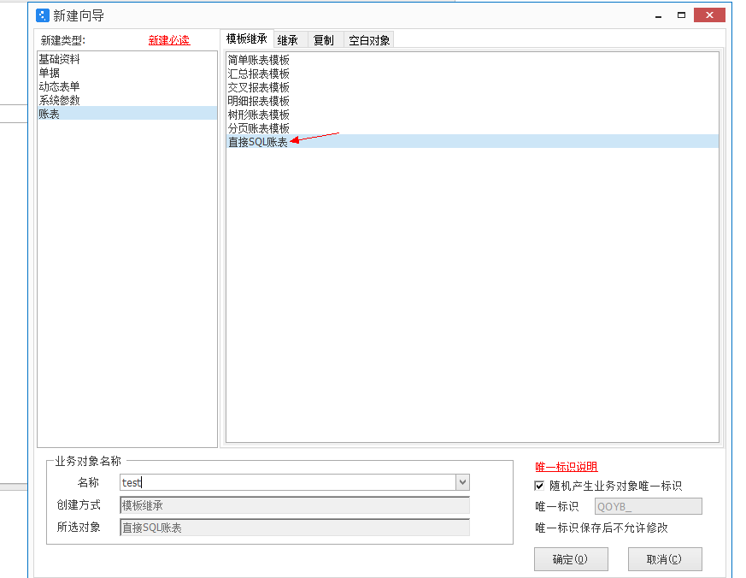This screenshot has height=578, width=746.
Task: Open the 空白对象 tab
Action: 369,40
